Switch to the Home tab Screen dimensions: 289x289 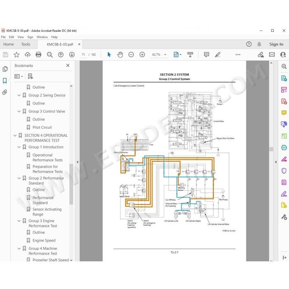pos(9,44)
